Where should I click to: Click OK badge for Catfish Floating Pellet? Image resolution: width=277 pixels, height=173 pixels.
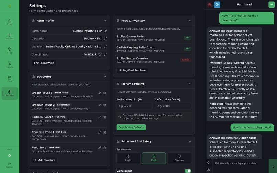pyautogui.click(x=188, y=49)
